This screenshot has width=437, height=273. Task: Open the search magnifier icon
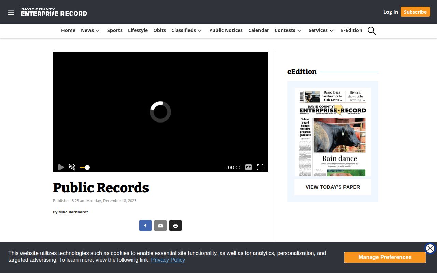pos(372,31)
